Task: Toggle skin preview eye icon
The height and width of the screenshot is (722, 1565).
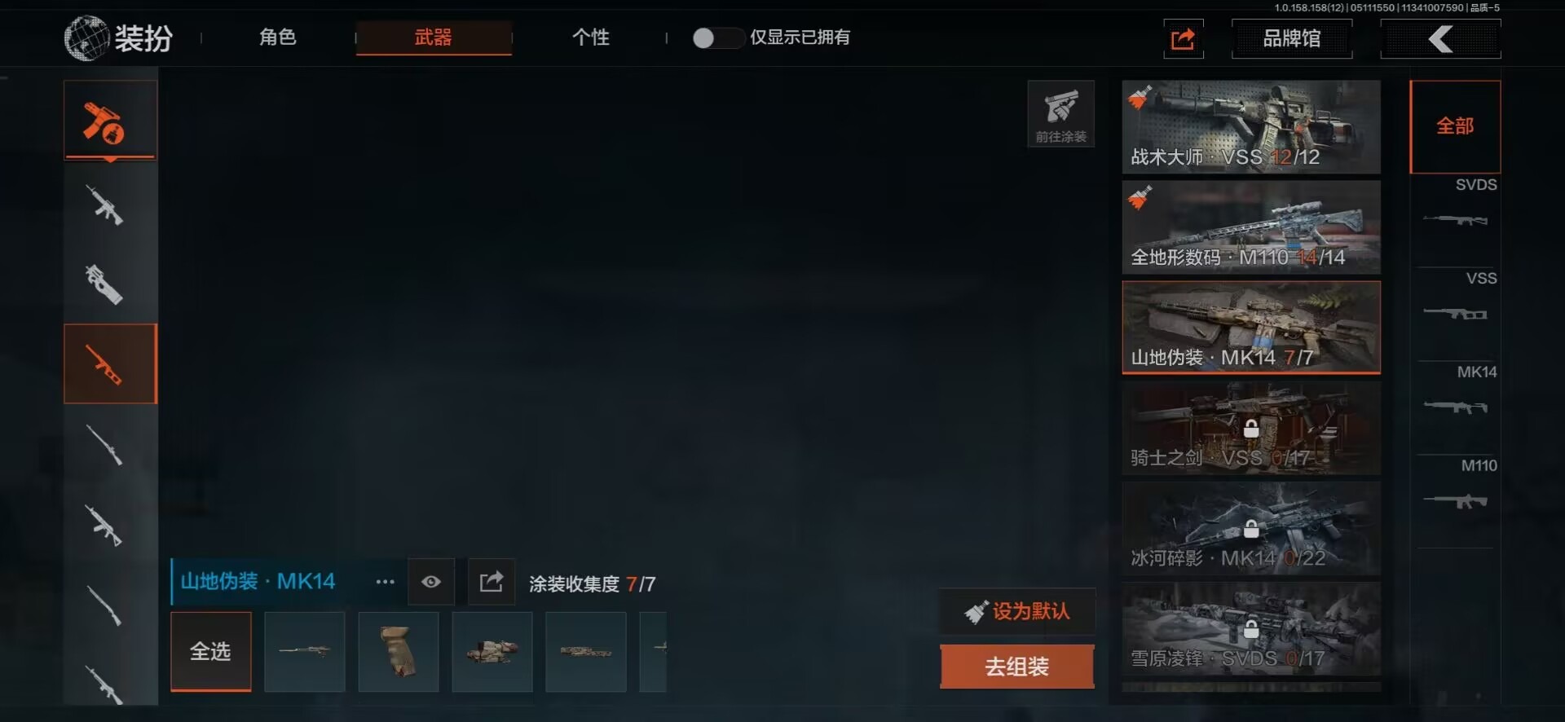Action: 431,582
